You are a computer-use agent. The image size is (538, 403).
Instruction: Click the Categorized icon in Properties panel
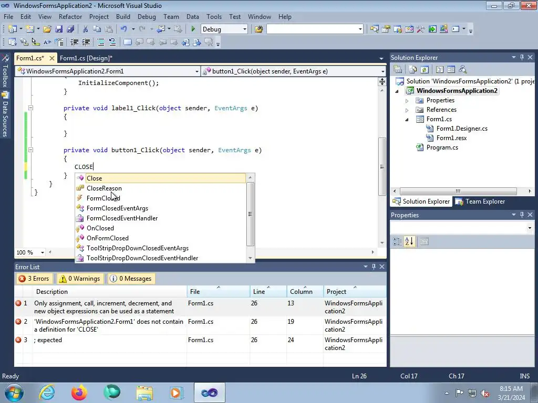click(397, 241)
